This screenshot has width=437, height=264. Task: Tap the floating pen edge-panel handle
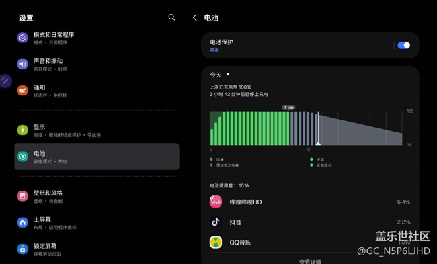[5, 81]
